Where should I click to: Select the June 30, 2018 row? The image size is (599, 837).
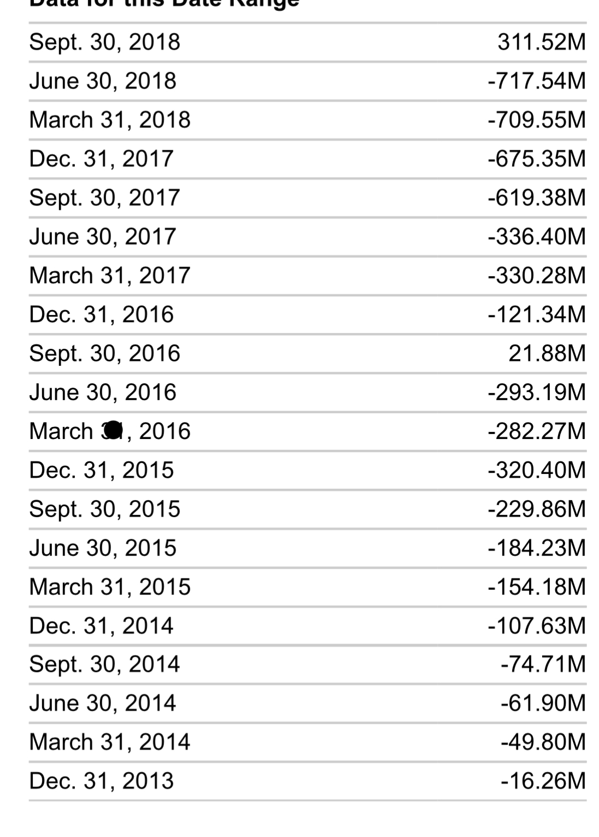point(308,81)
